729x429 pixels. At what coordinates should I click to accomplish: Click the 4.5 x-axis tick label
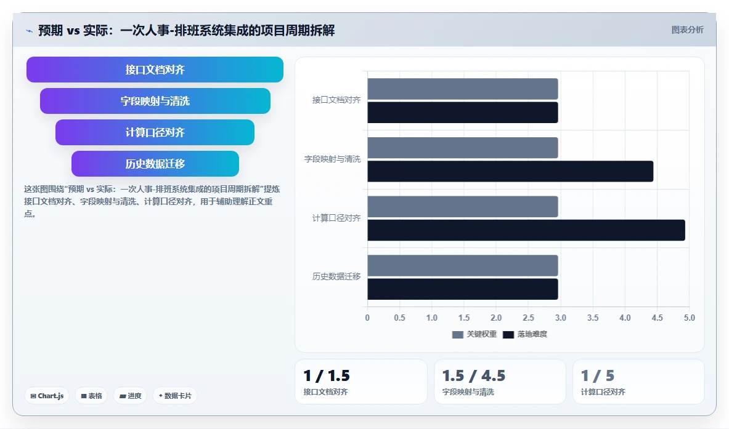[657, 318]
